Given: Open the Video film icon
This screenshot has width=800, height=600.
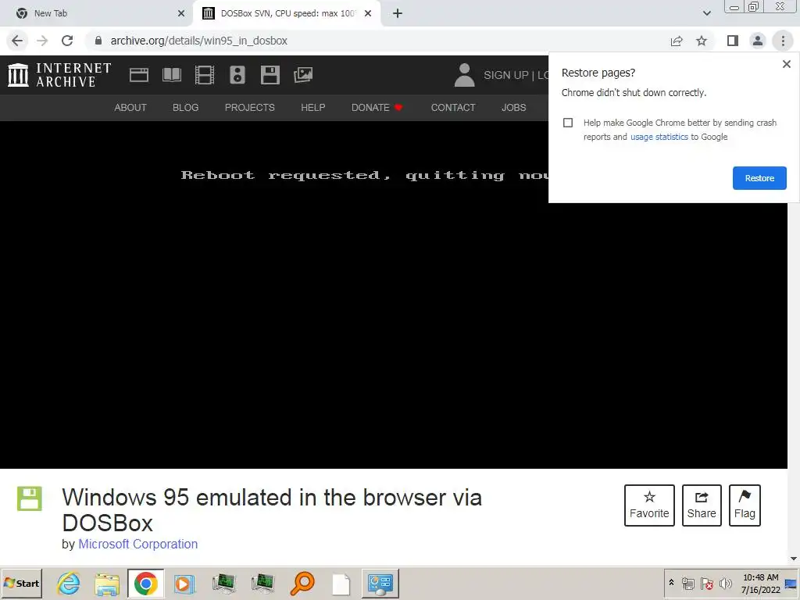Looking at the screenshot, I should click(x=205, y=75).
